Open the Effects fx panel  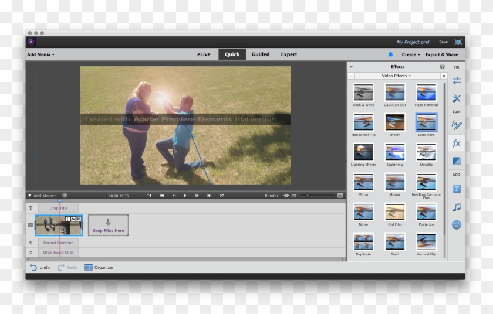457,143
